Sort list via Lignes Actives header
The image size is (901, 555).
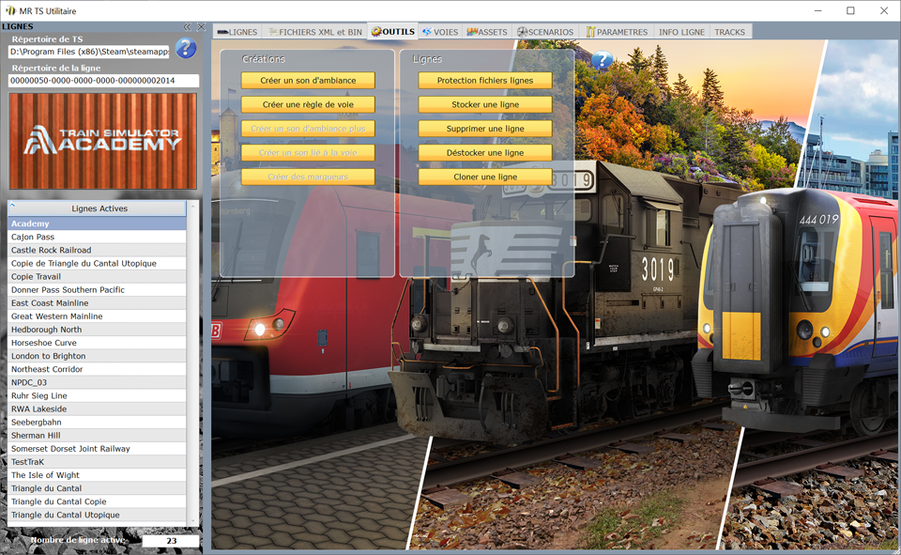tap(99, 208)
